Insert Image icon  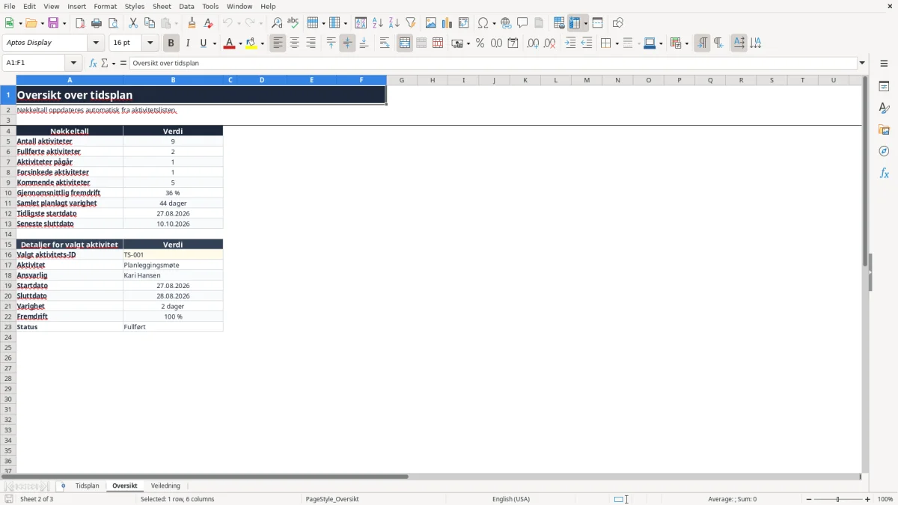(431, 23)
